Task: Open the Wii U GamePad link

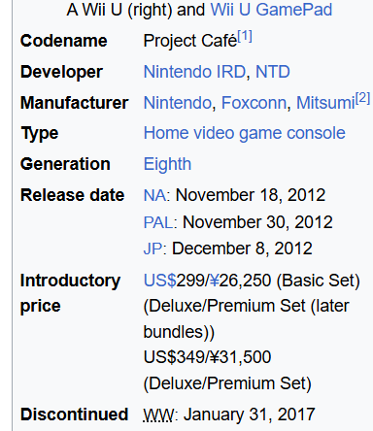Action: [271, 10]
